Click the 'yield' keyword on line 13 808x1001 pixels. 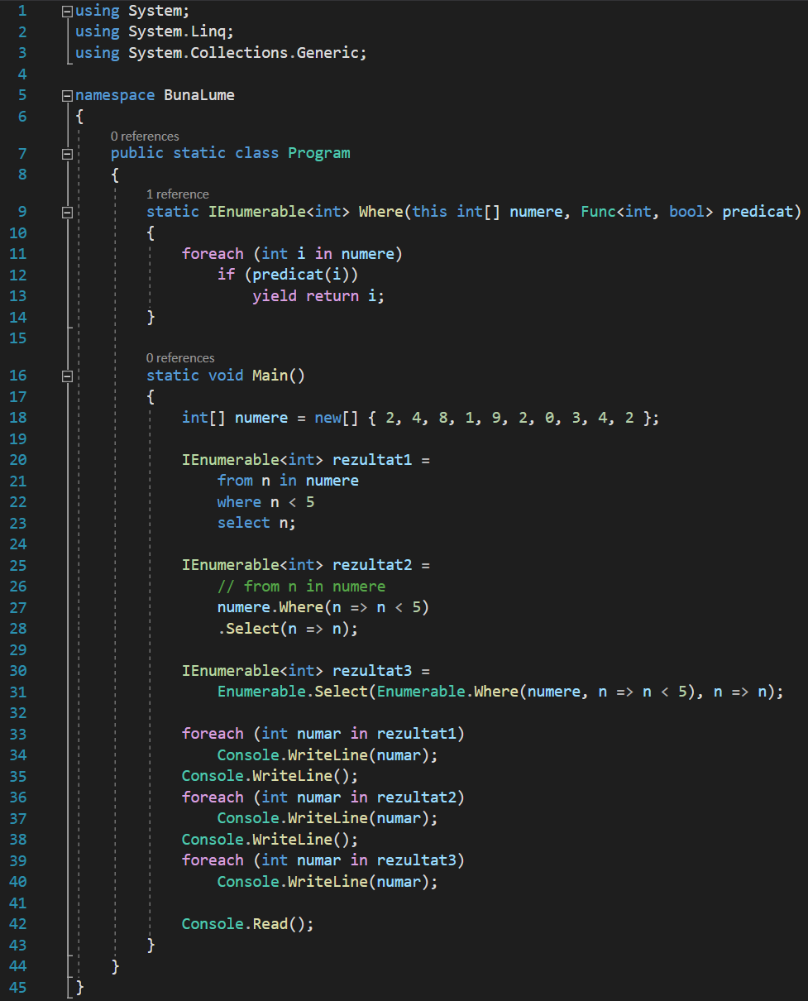click(x=274, y=295)
